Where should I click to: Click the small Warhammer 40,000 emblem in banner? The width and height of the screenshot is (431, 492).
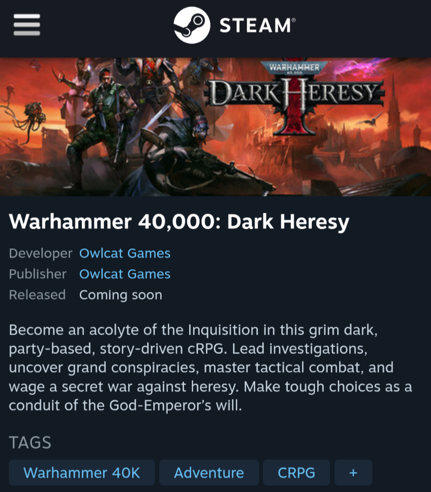pyautogui.click(x=294, y=67)
